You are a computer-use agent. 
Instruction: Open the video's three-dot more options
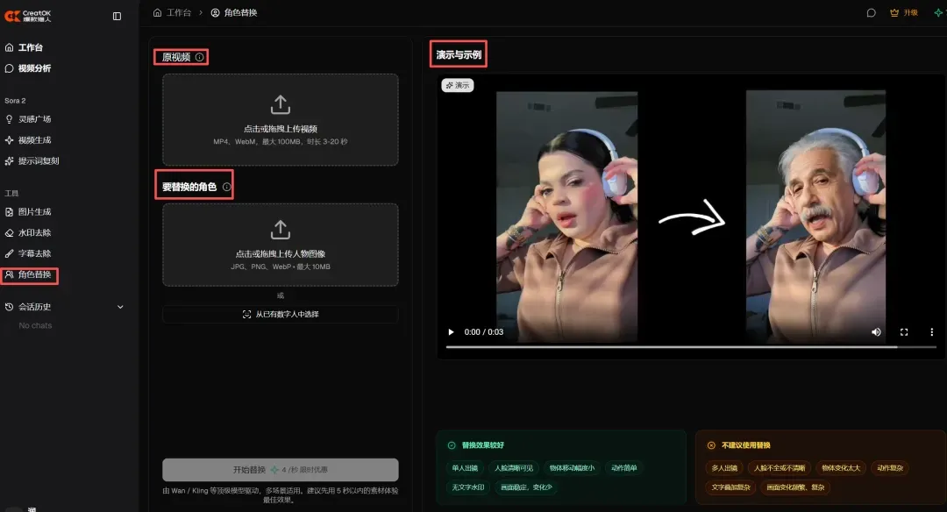click(x=931, y=332)
